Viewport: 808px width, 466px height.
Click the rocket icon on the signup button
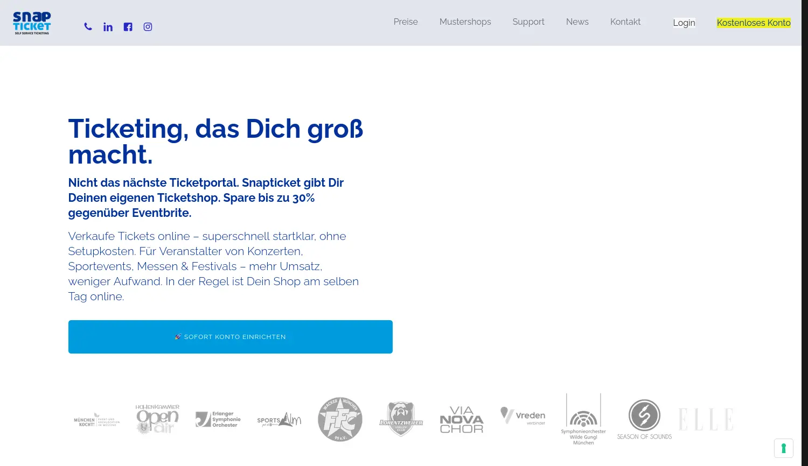point(178,337)
